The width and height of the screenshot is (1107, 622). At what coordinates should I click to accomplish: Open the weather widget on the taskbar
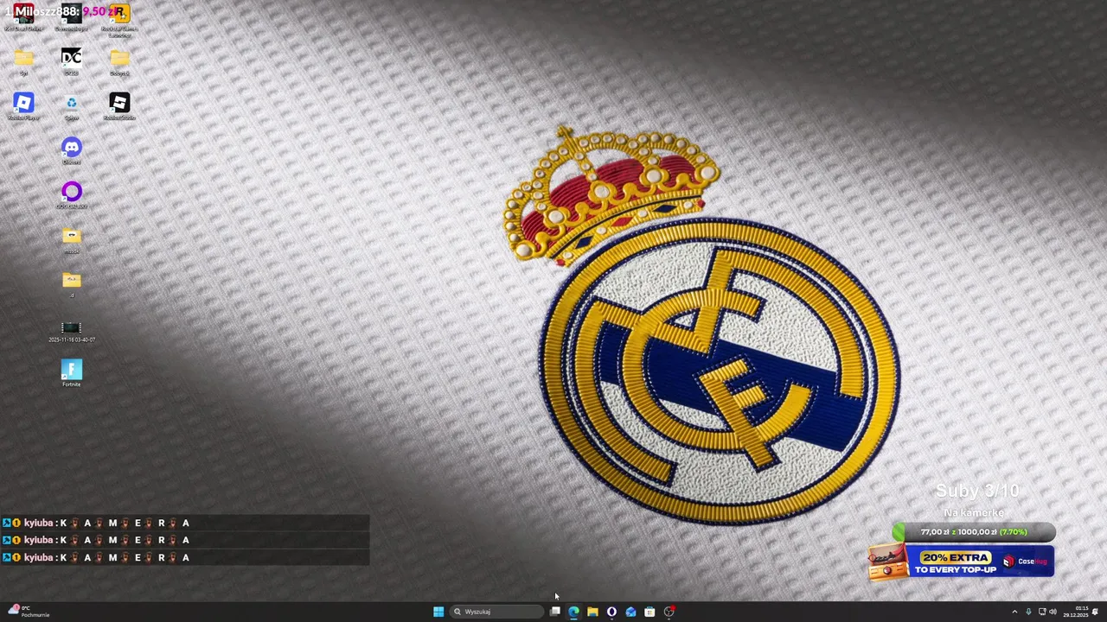coord(29,612)
